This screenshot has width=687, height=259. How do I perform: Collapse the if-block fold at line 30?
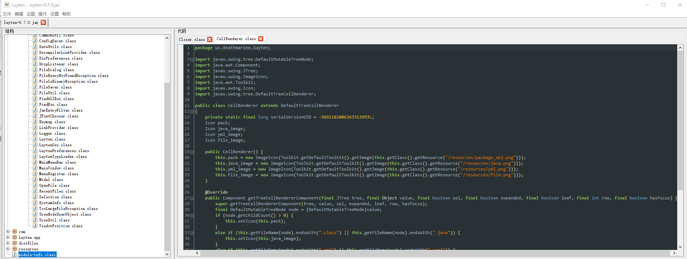coord(192,216)
